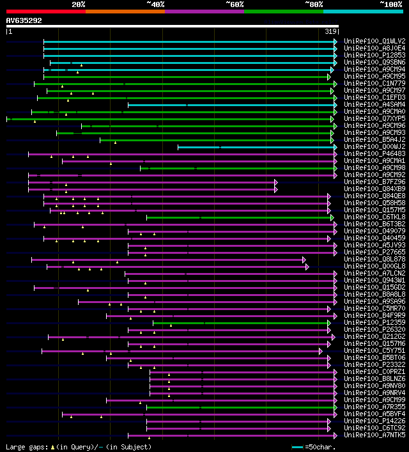Screen dimensions: 409x452
Task: Select the UniRef100_Q84XB9 label
Action: click(x=374, y=189)
